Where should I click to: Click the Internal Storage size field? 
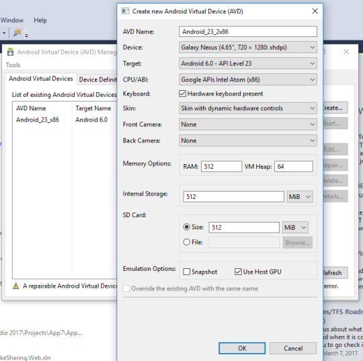233,196
